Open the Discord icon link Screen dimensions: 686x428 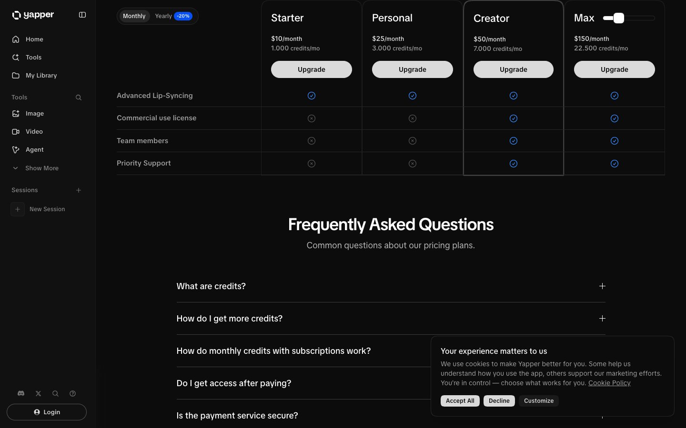coord(21,393)
